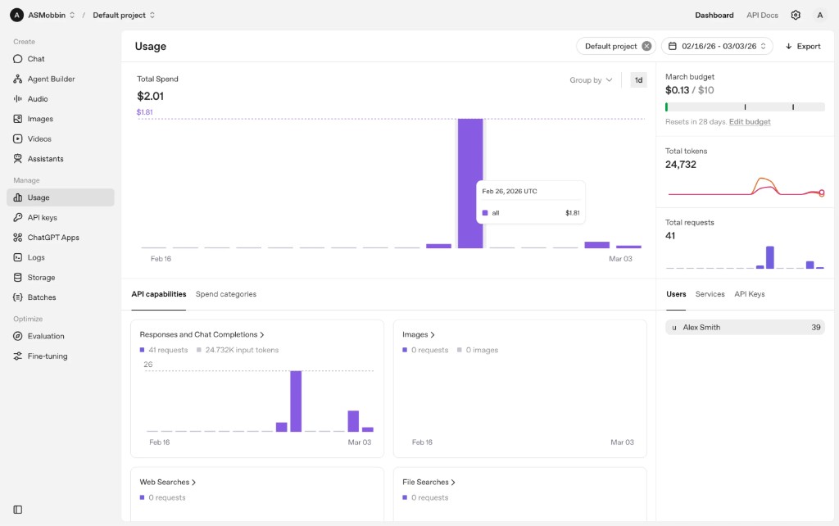Open Dashboard in the top navigation

coord(714,15)
